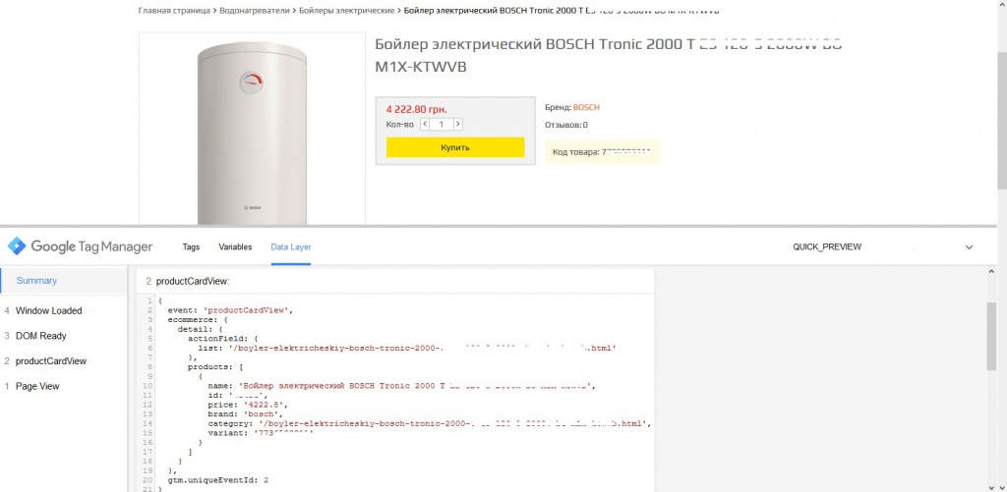Select the DOM Ready event

pyautogui.click(x=40, y=336)
